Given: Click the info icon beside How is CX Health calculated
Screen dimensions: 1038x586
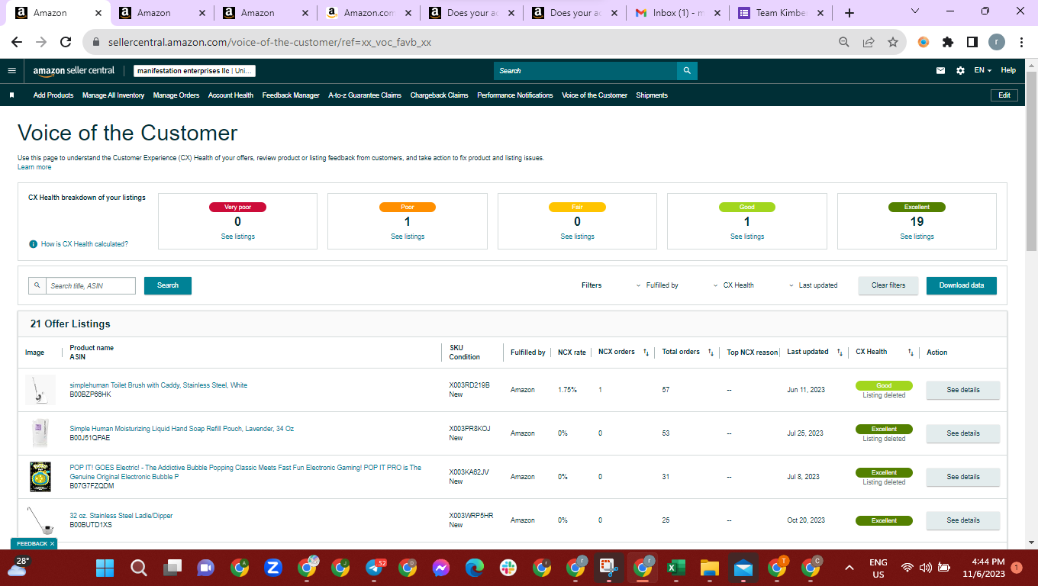Looking at the screenshot, I should click(33, 244).
